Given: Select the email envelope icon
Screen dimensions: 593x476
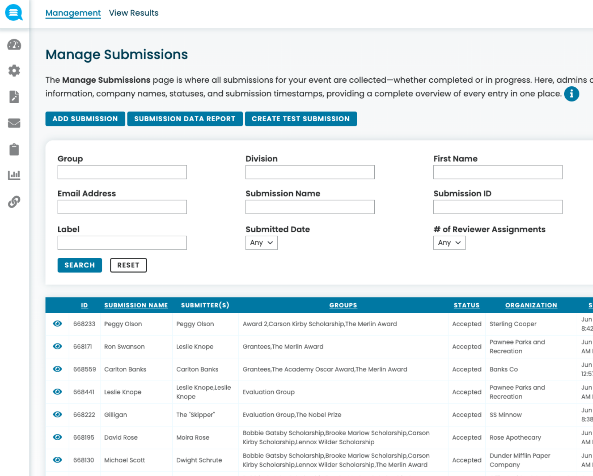Looking at the screenshot, I should click(14, 123).
